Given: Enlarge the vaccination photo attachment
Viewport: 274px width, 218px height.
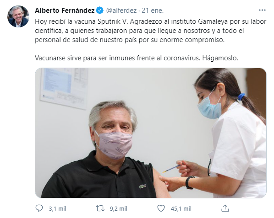Looking at the screenshot, I should pyautogui.click(x=151, y=133).
